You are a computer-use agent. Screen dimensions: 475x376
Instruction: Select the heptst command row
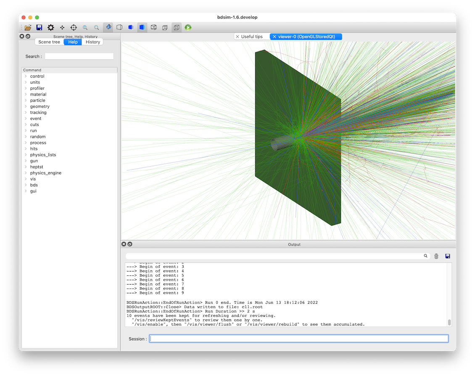tap(69, 167)
